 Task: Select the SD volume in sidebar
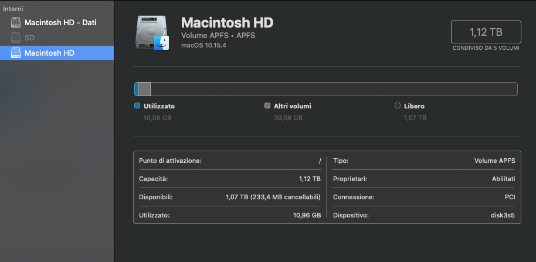click(57, 38)
